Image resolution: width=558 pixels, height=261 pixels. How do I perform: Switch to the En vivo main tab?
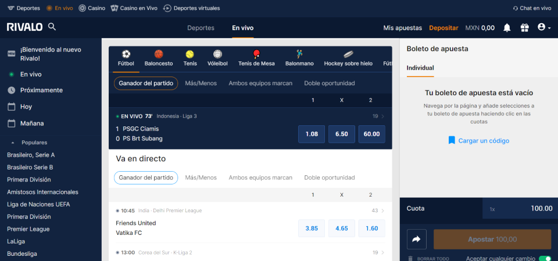(243, 28)
